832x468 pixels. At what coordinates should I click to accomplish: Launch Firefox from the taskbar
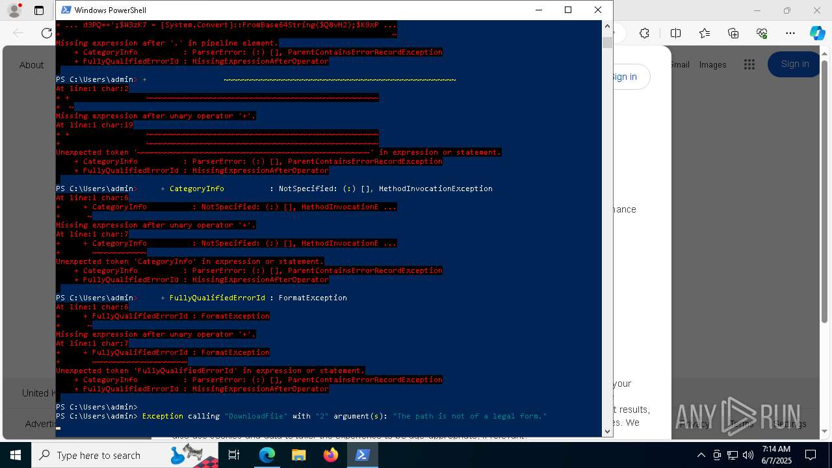click(x=331, y=455)
